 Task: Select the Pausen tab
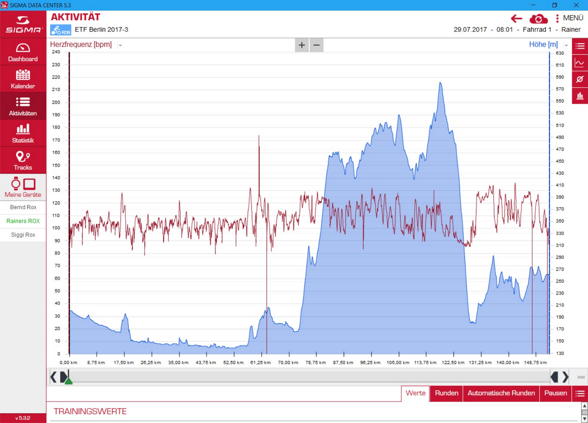(x=556, y=393)
